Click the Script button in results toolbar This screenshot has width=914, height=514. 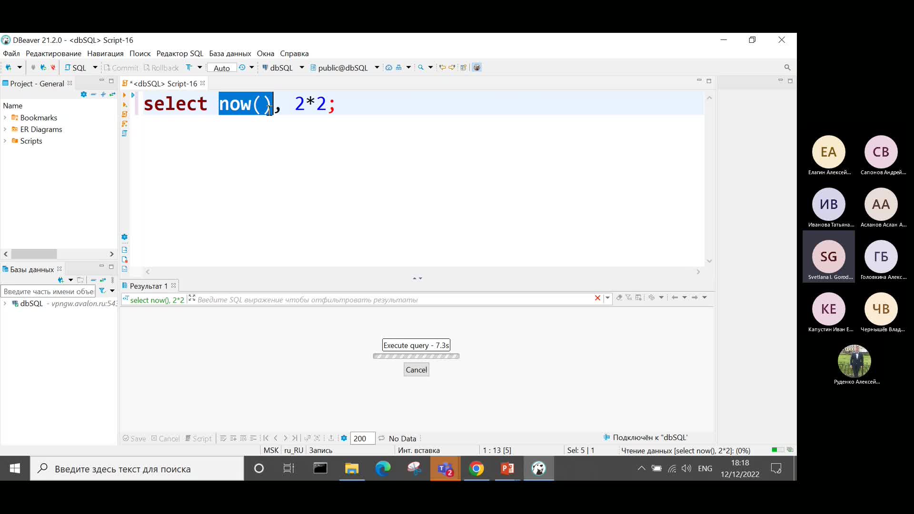tap(198, 438)
